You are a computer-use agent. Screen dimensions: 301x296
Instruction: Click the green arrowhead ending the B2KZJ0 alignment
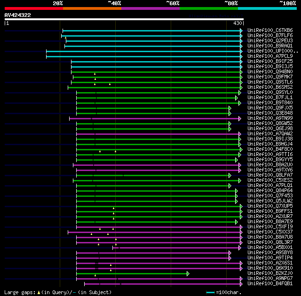(188, 274)
